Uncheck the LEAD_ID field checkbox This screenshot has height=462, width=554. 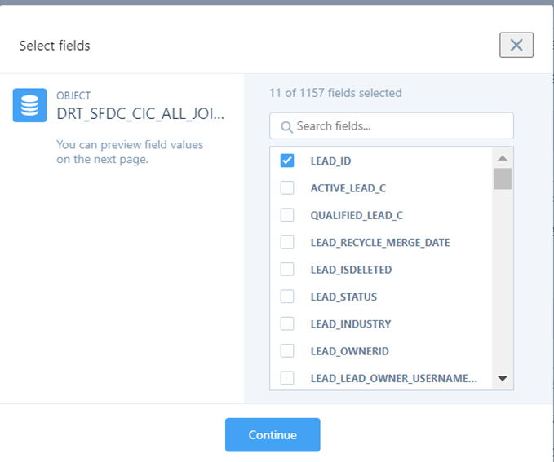(x=287, y=161)
